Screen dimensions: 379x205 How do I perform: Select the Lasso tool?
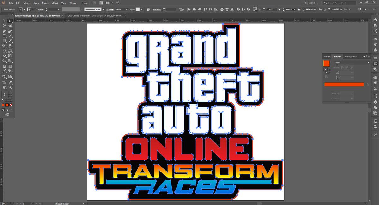(x=10, y=25)
